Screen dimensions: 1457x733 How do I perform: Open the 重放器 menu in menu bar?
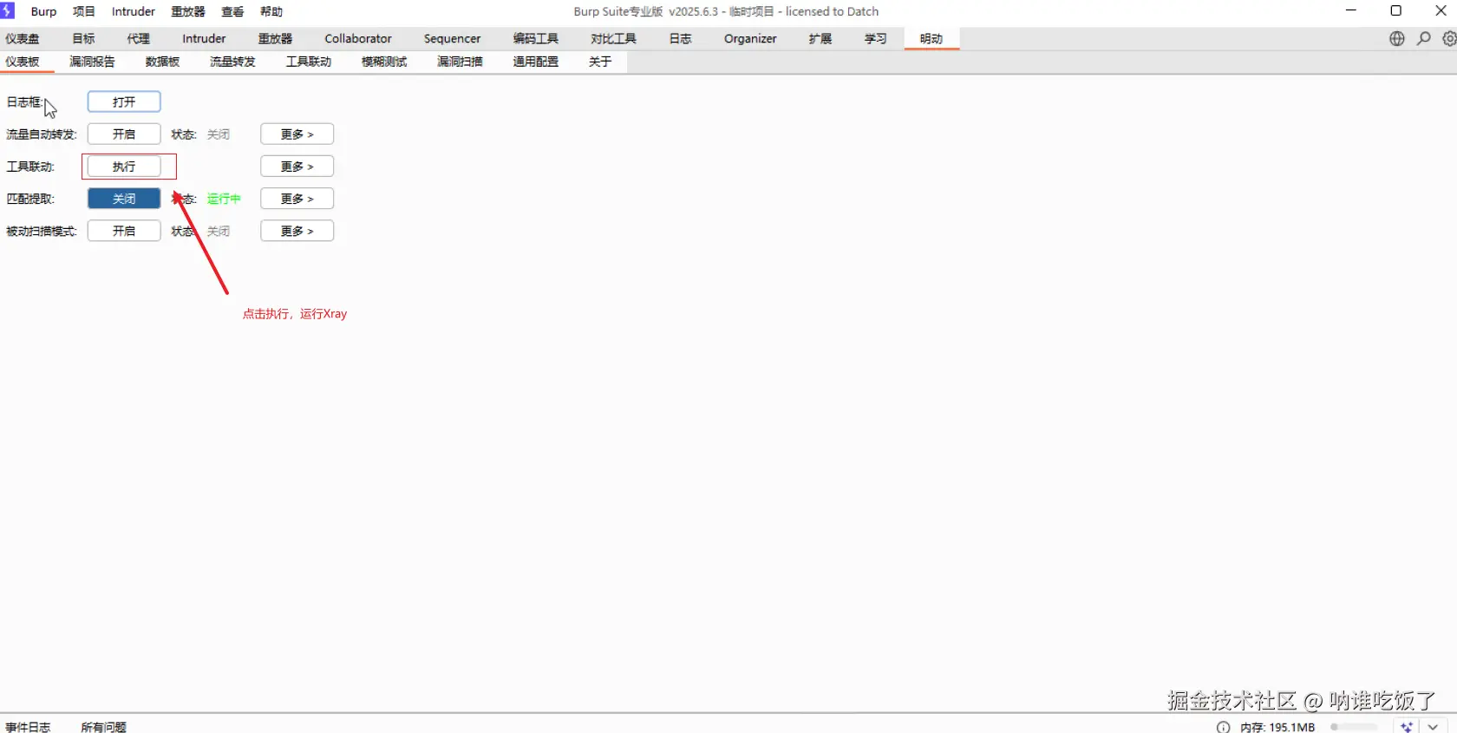(x=188, y=11)
